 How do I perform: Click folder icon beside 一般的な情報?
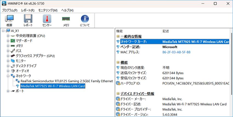118,36
